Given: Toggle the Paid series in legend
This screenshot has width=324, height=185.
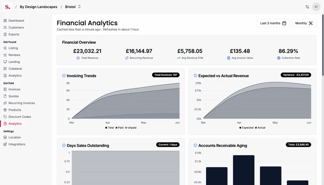Looking at the screenshot, I should [119, 128].
